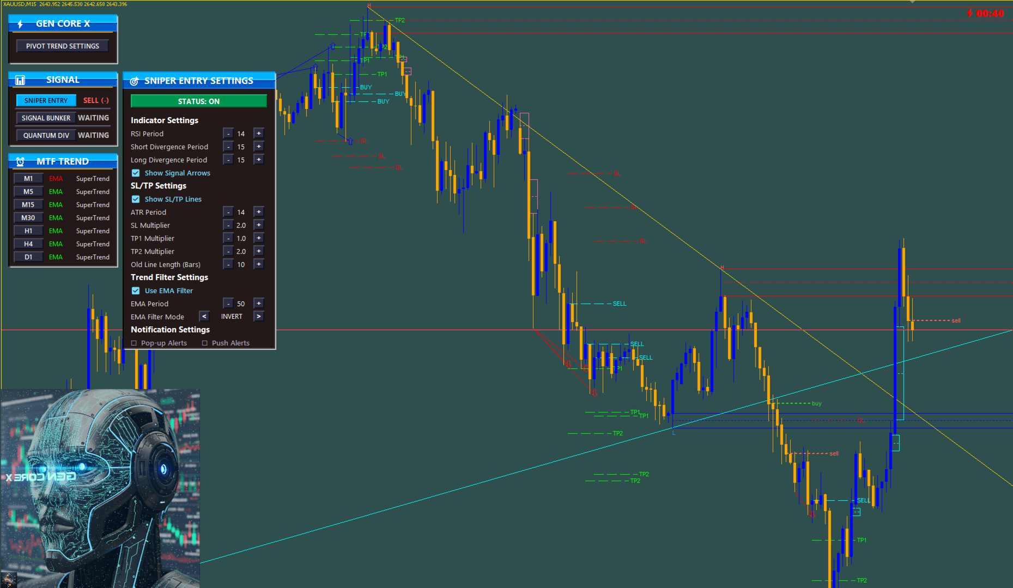Click the Sniper Entry Settings target icon
Image resolution: width=1013 pixels, height=588 pixels.
point(134,81)
